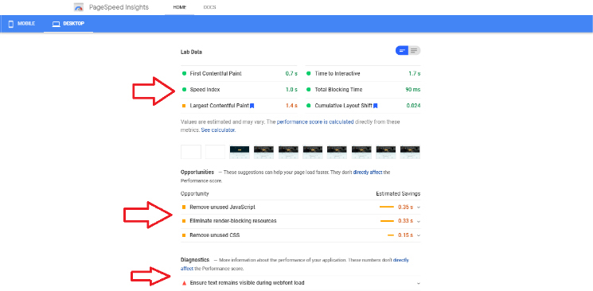Click the green dot beside First Contentful Paint
593x291 pixels.
tap(184, 74)
